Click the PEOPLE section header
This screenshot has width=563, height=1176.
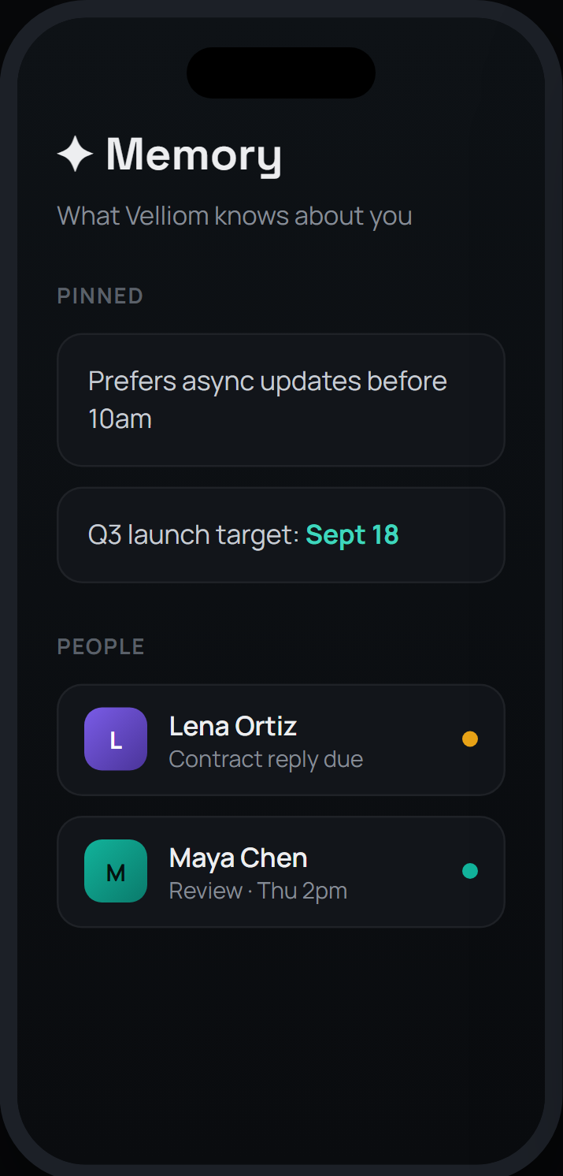click(x=101, y=647)
